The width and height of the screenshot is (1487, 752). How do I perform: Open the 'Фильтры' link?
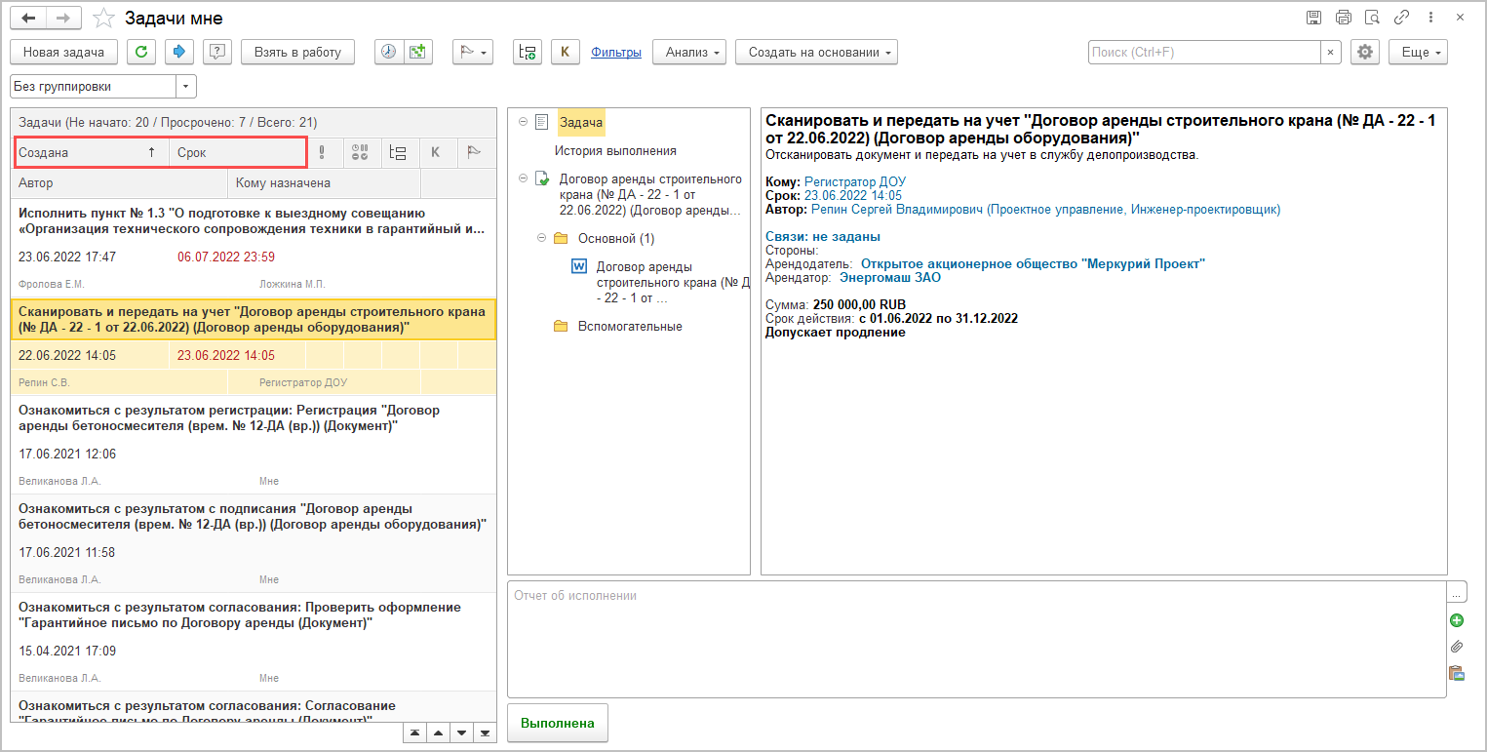[616, 53]
